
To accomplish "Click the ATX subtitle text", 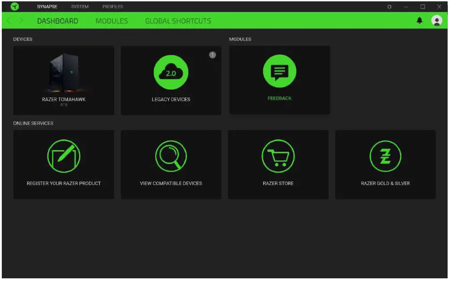I will click(x=64, y=105).
